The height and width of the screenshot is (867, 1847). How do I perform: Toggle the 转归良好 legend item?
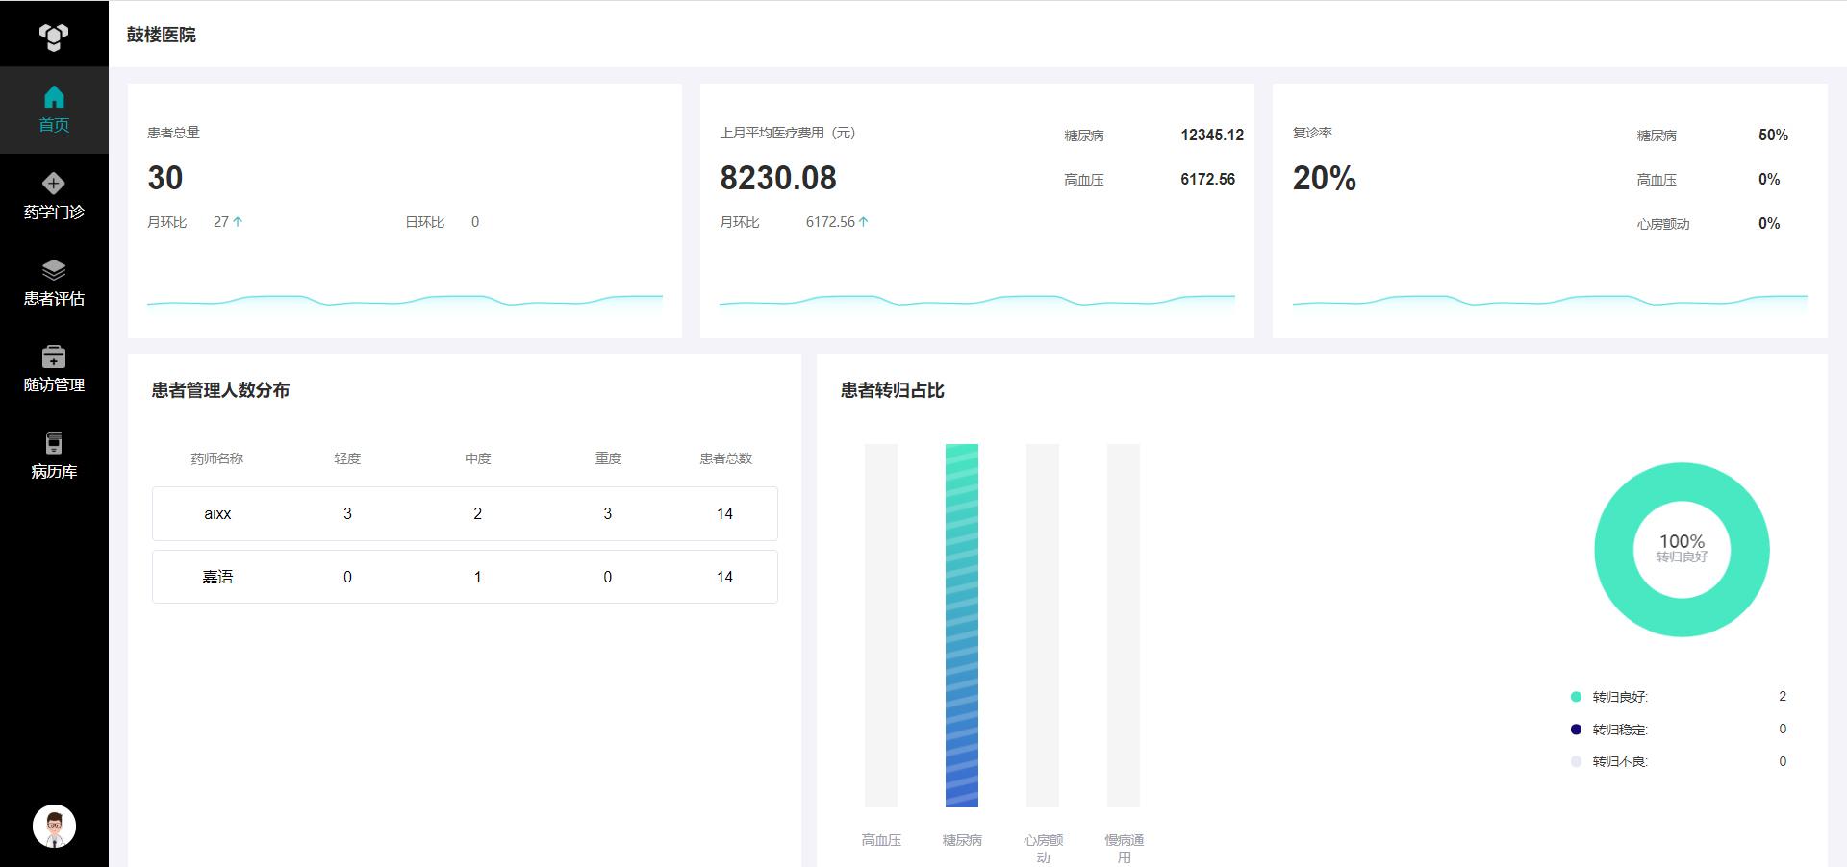[x=1619, y=697]
